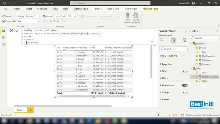Click the Fields pane Search box

(x=205, y=38)
